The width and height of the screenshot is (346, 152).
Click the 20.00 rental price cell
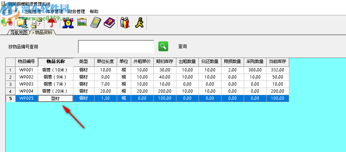point(142,92)
